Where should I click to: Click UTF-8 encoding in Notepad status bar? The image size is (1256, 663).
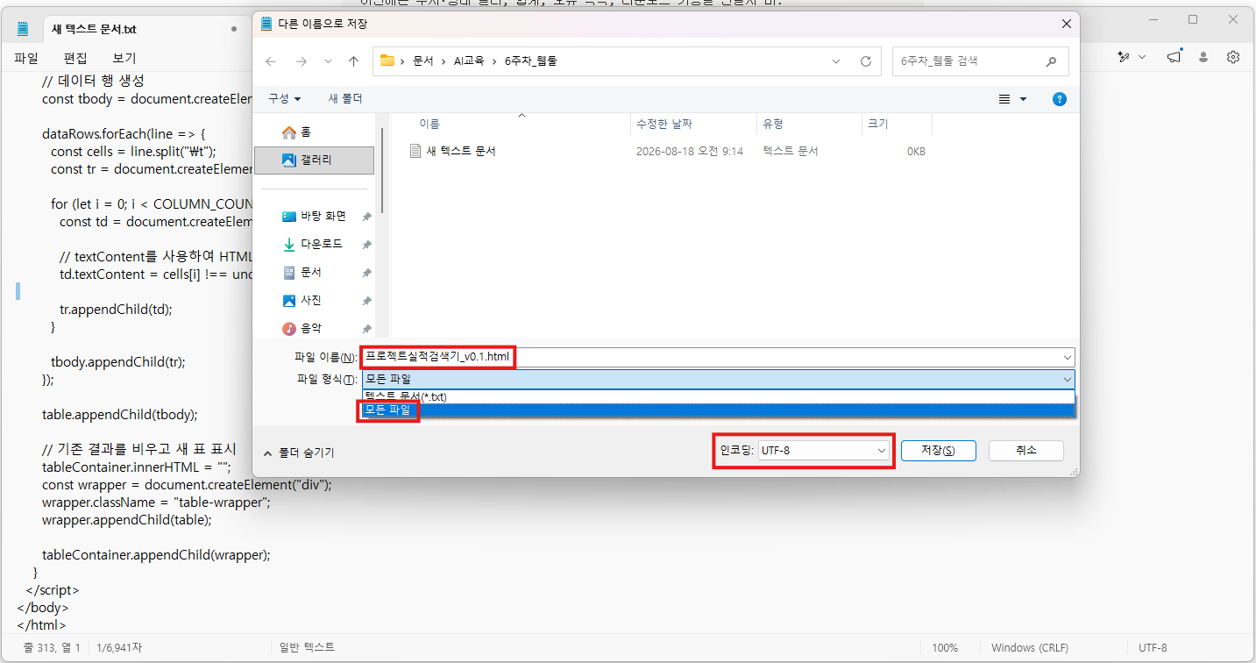[x=1153, y=648]
